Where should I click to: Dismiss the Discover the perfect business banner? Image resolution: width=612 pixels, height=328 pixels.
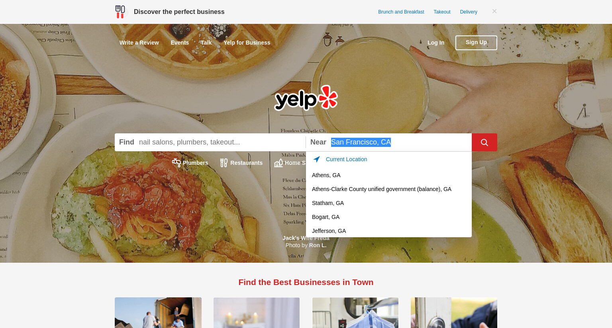(x=494, y=11)
